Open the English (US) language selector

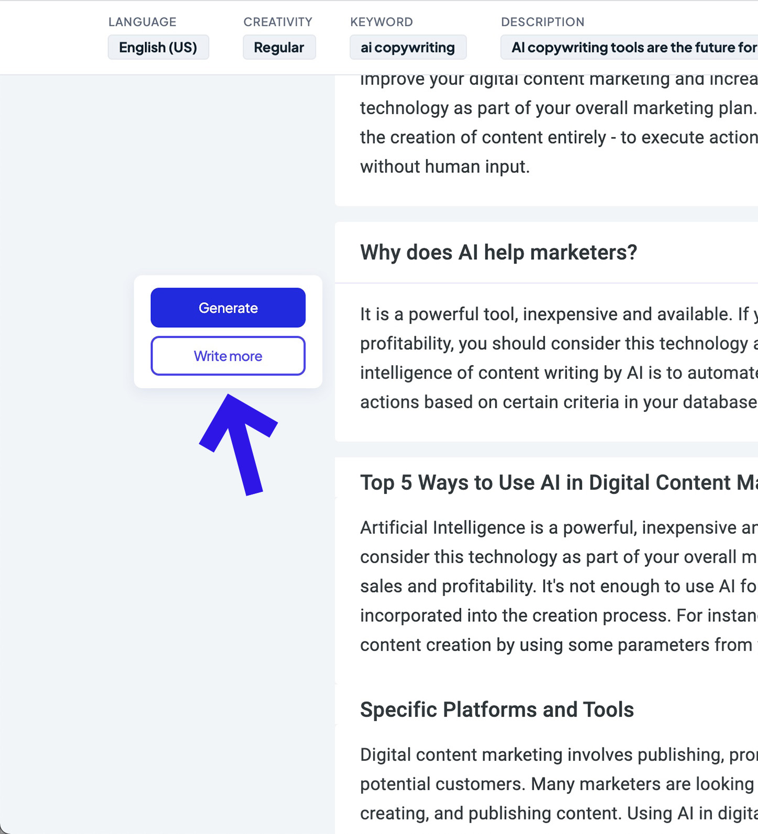158,48
